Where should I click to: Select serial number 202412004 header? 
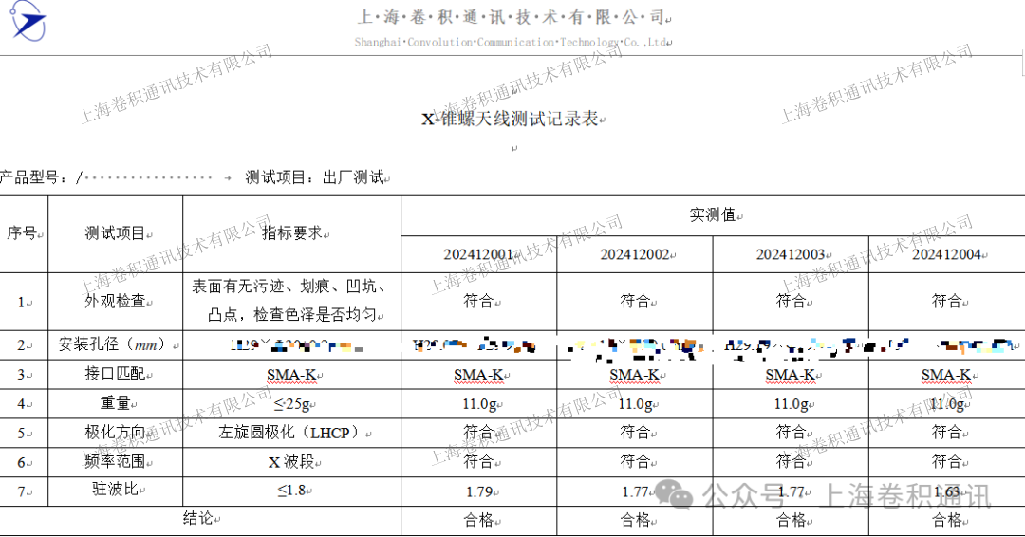(947, 255)
